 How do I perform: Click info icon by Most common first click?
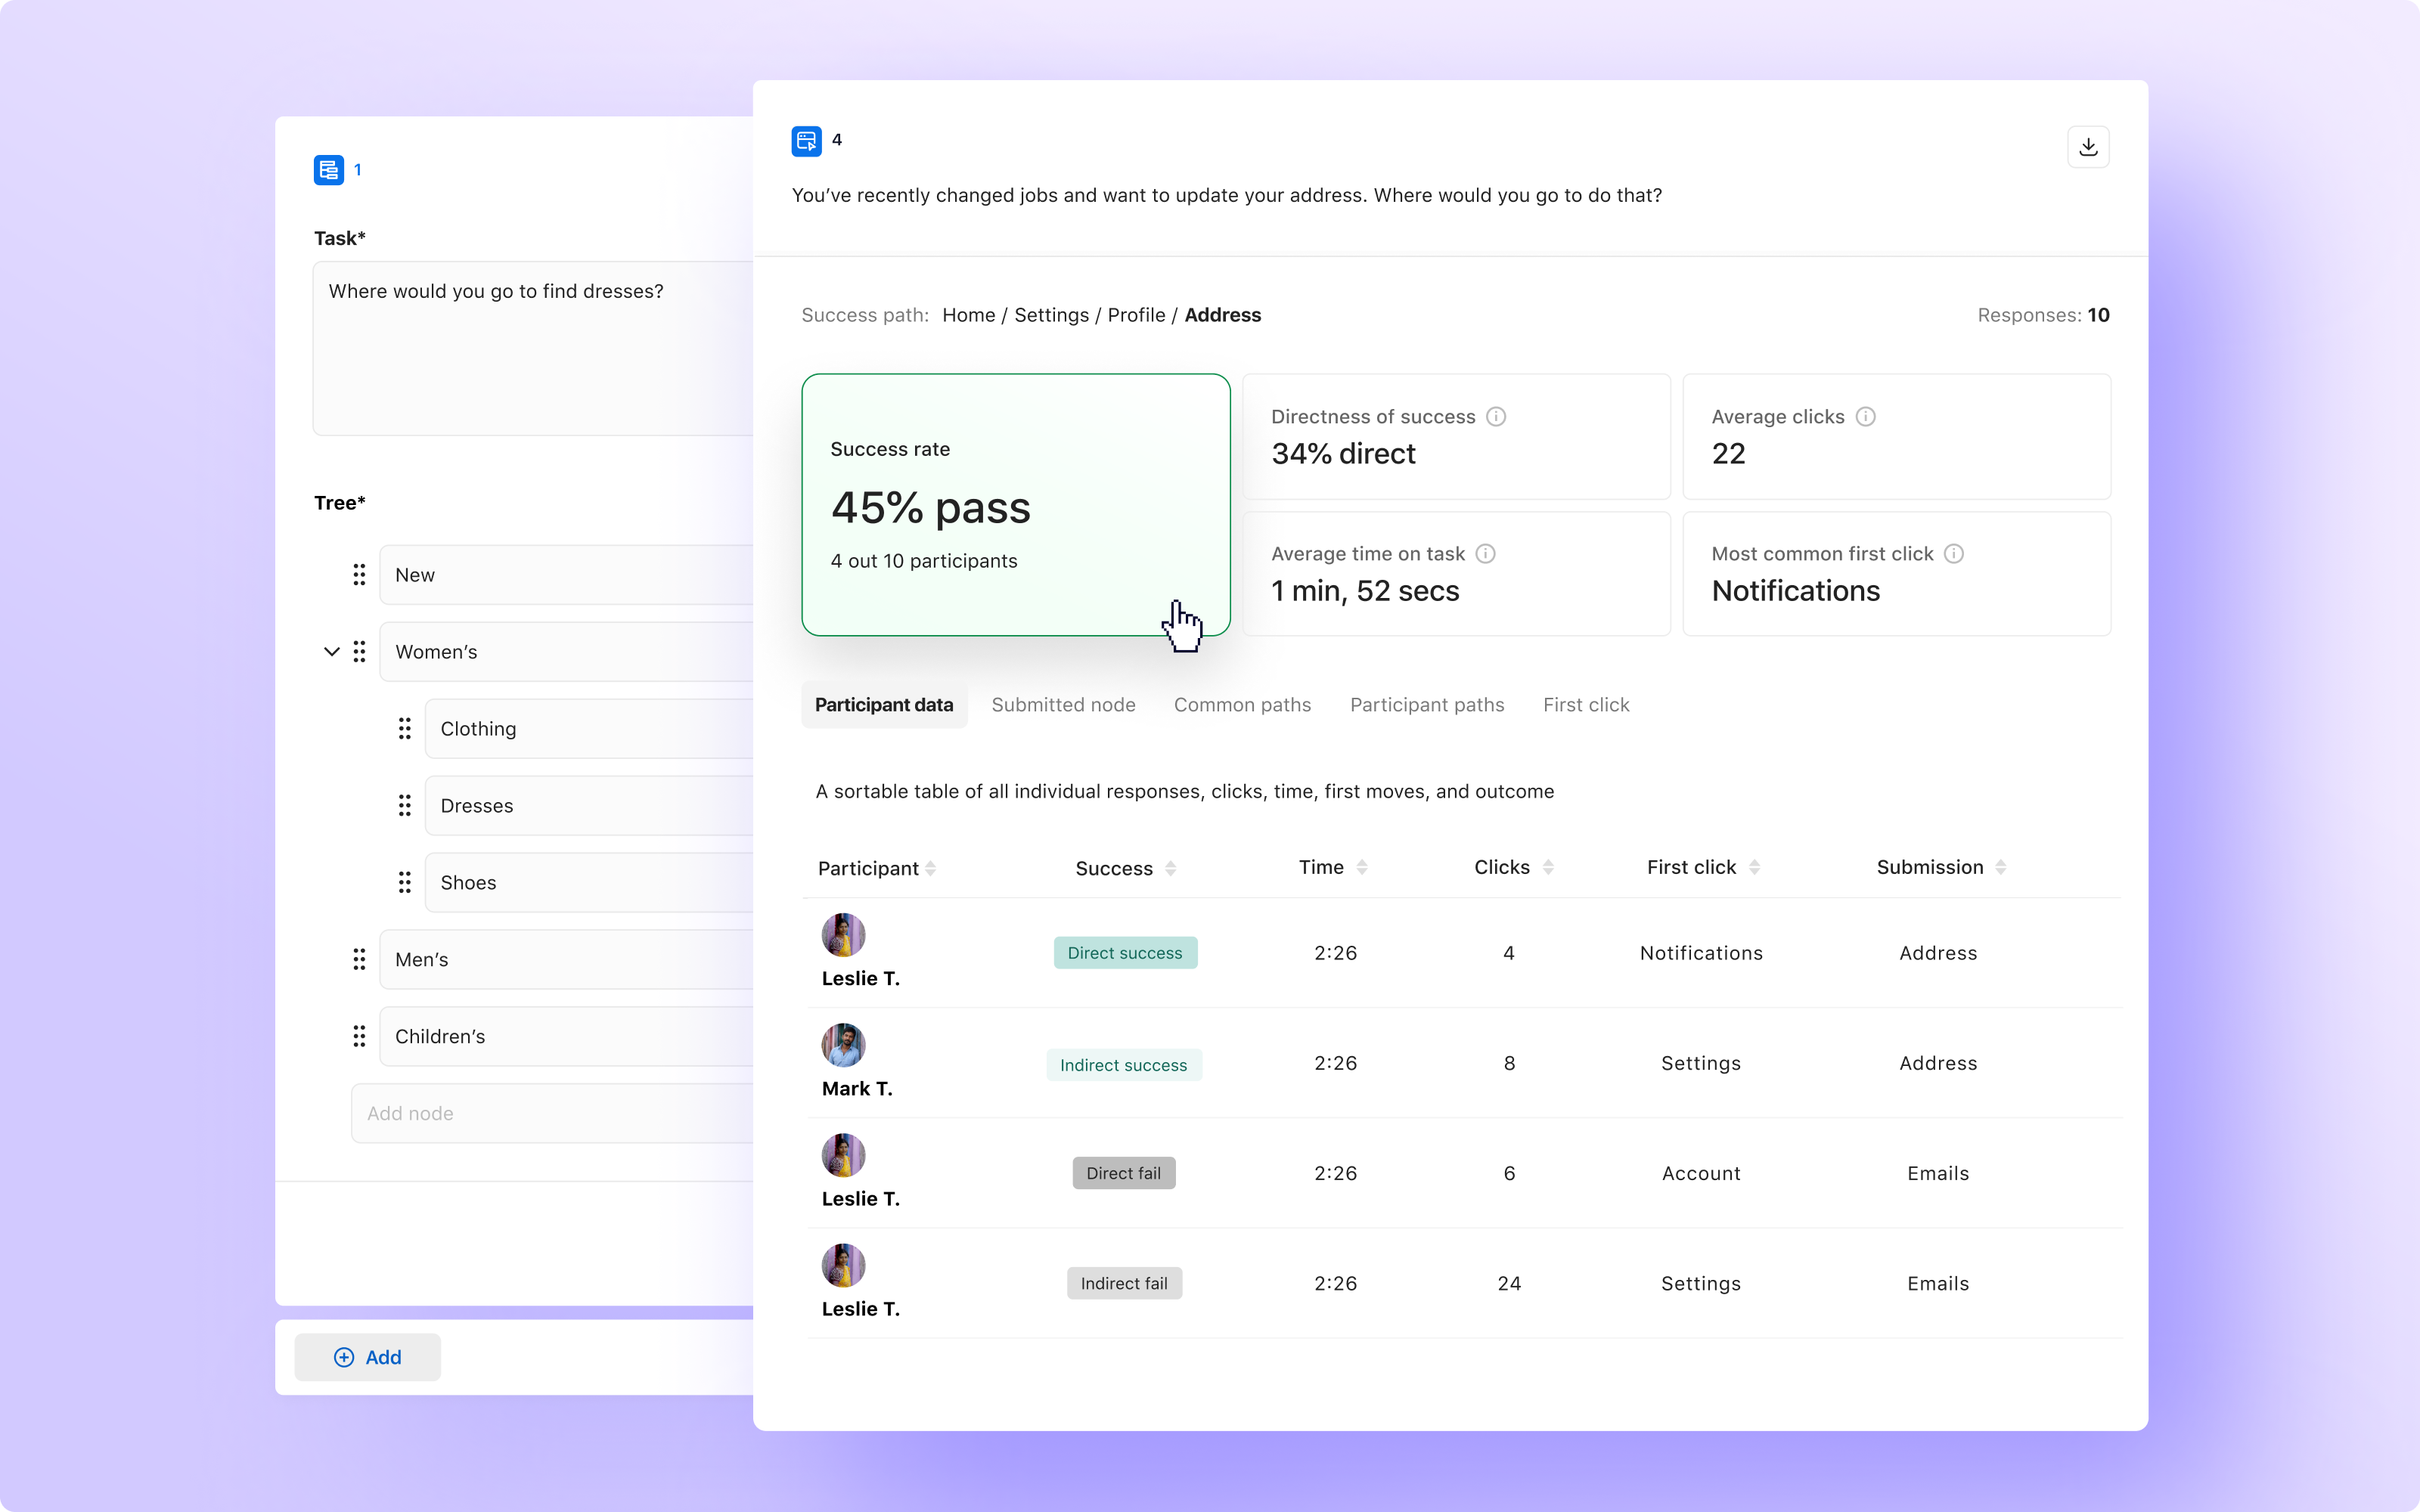tap(1953, 554)
